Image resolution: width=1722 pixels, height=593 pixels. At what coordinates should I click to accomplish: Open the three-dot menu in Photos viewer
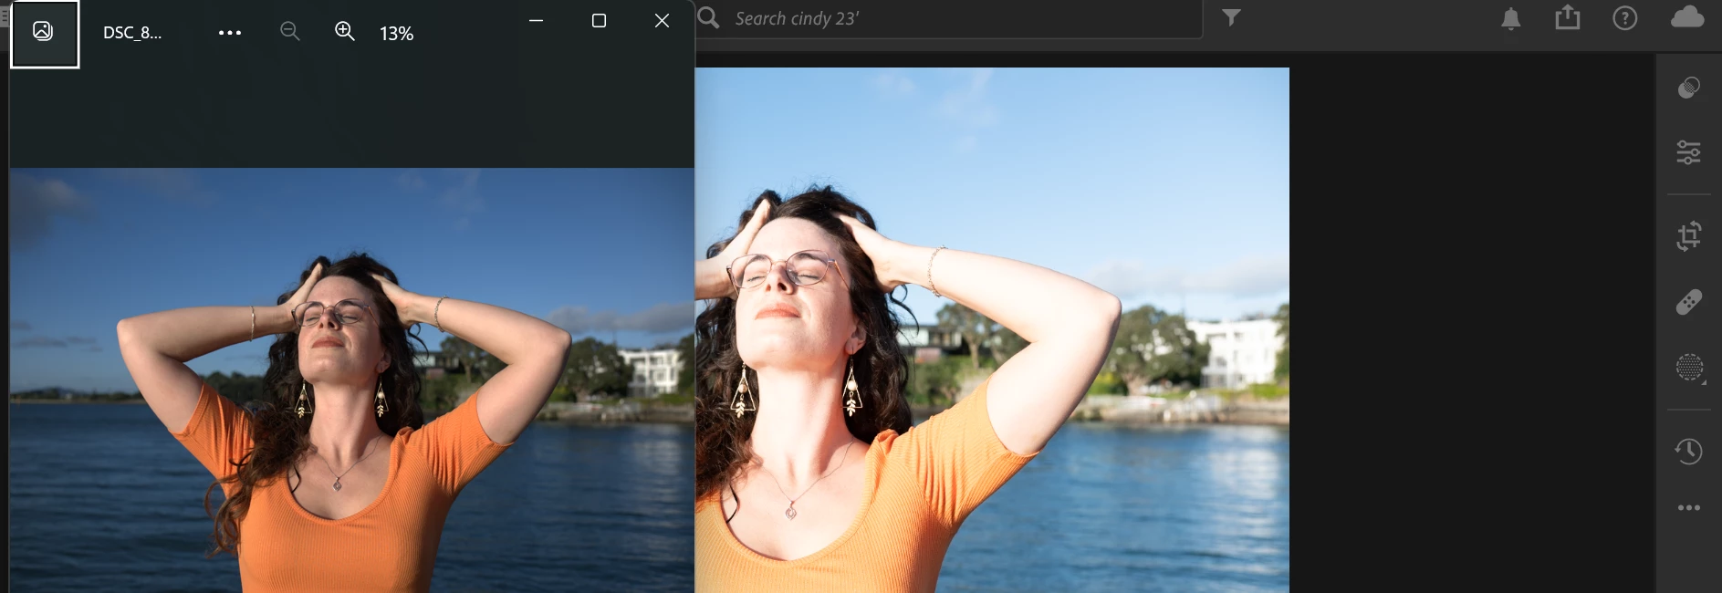pyautogui.click(x=230, y=33)
